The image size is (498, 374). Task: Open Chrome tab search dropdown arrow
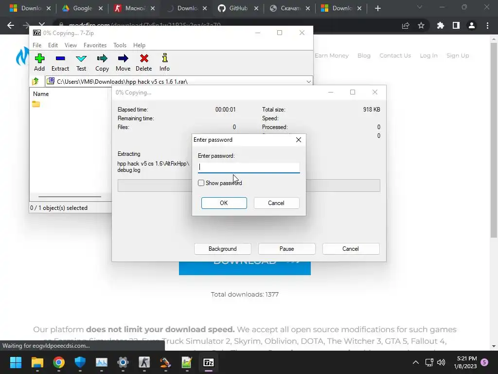click(420, 7)
